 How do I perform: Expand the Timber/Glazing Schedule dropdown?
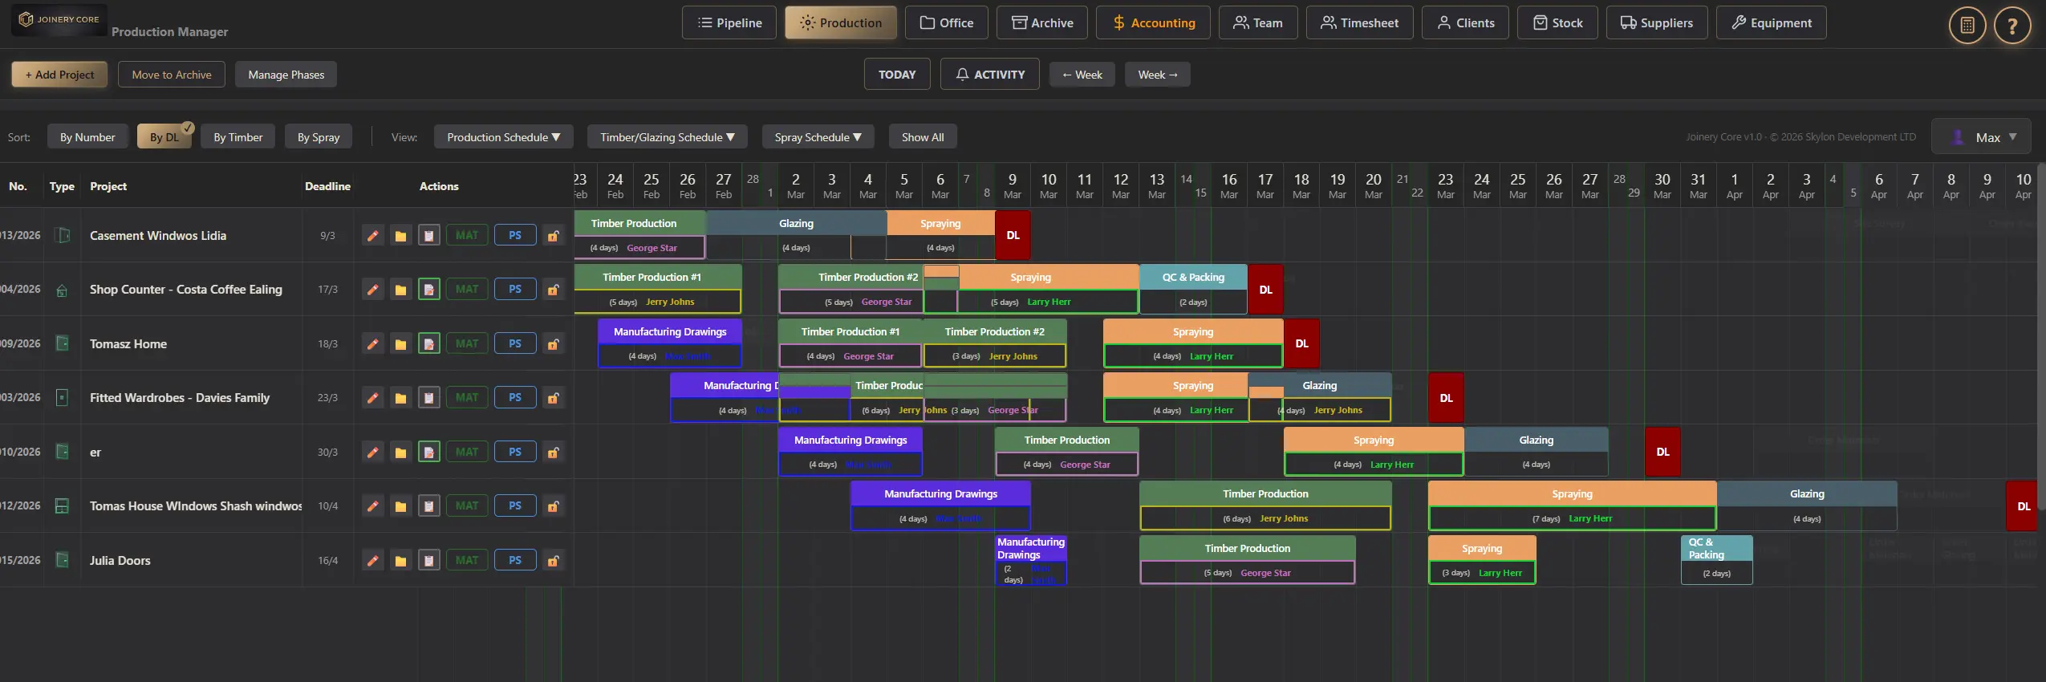(668, 137)
